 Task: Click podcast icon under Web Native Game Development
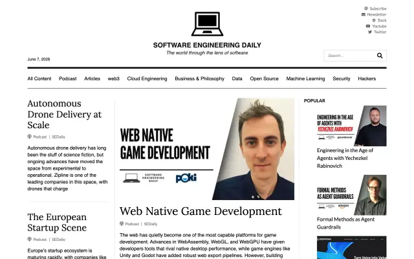122,223
